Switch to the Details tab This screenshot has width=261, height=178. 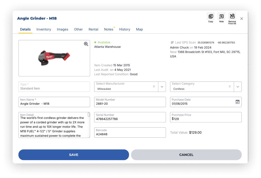(x=25, y=29)
